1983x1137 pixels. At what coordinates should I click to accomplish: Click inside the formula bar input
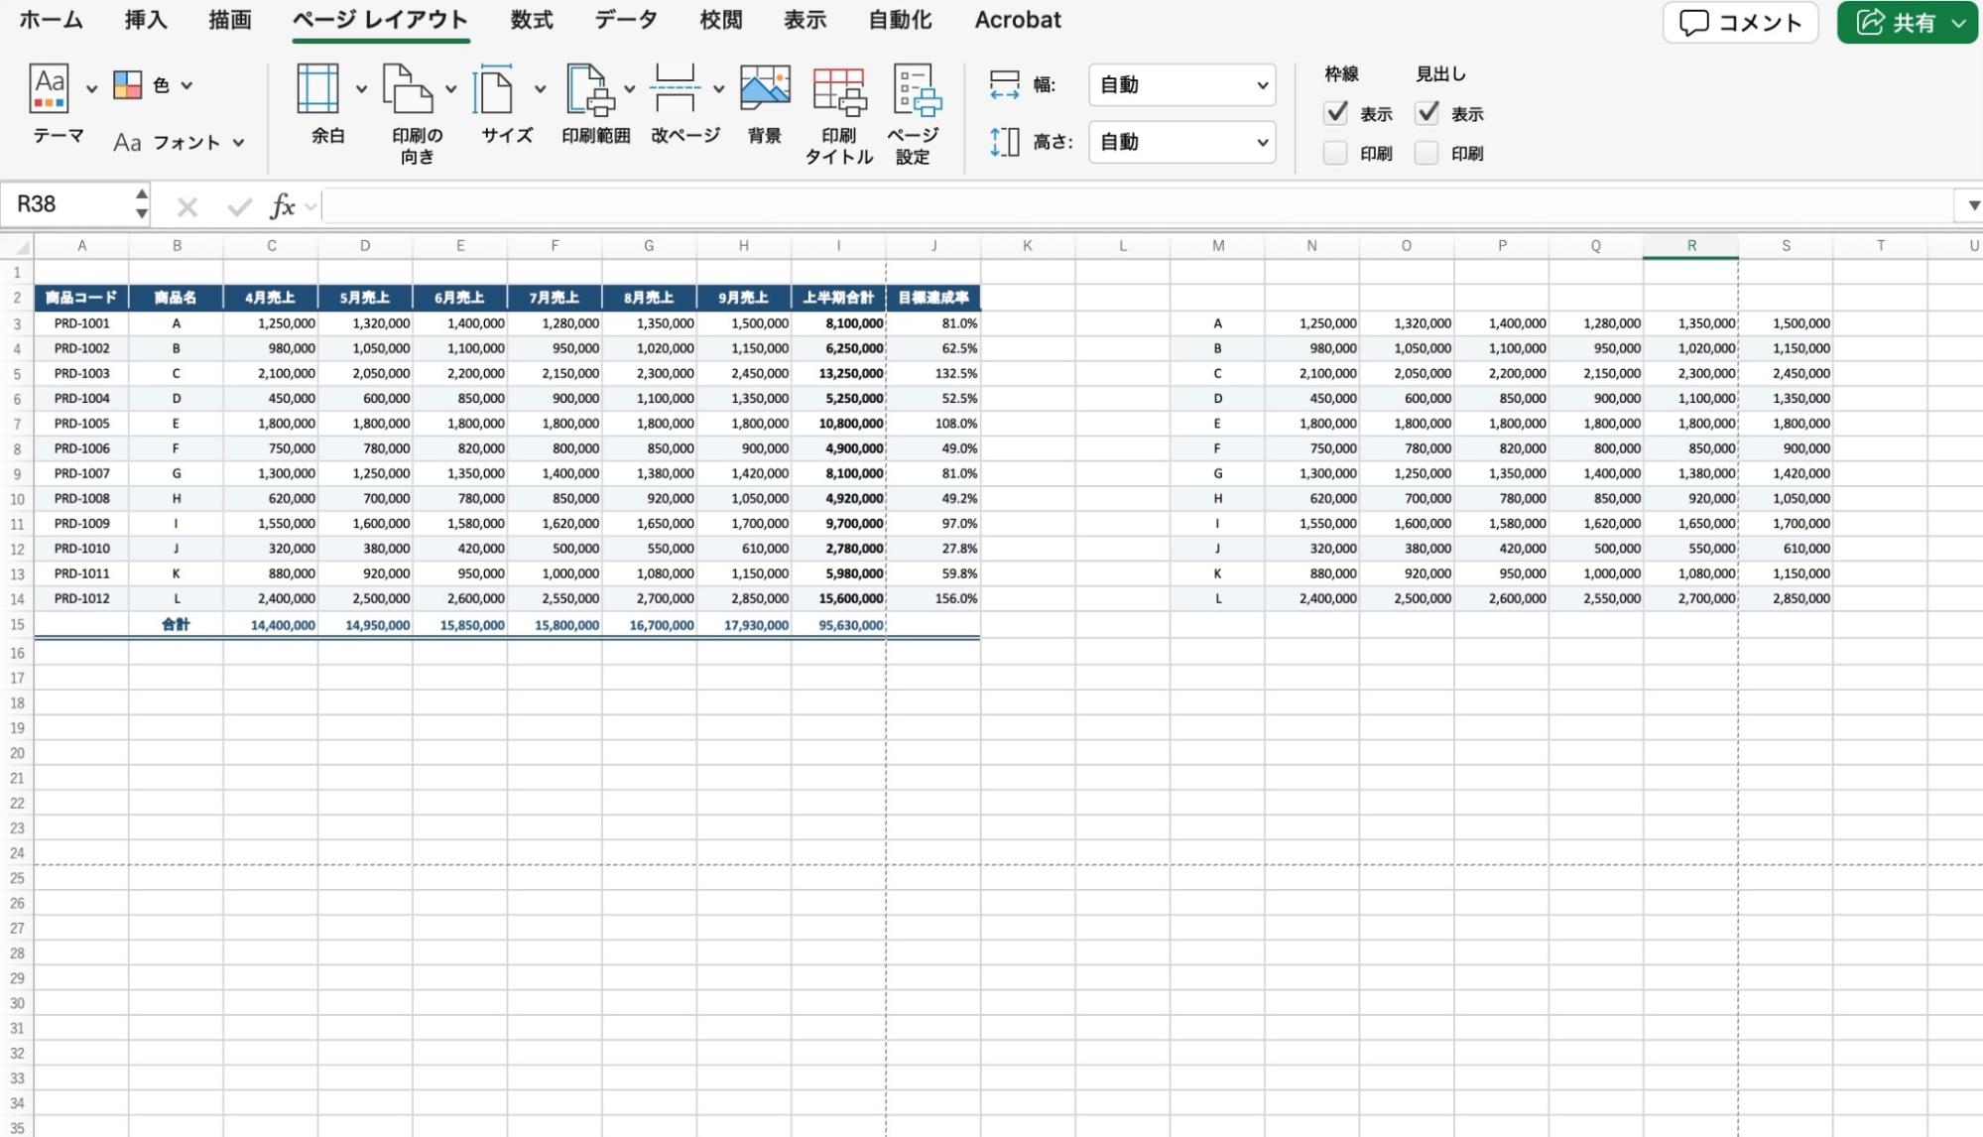pos(1137,206)
